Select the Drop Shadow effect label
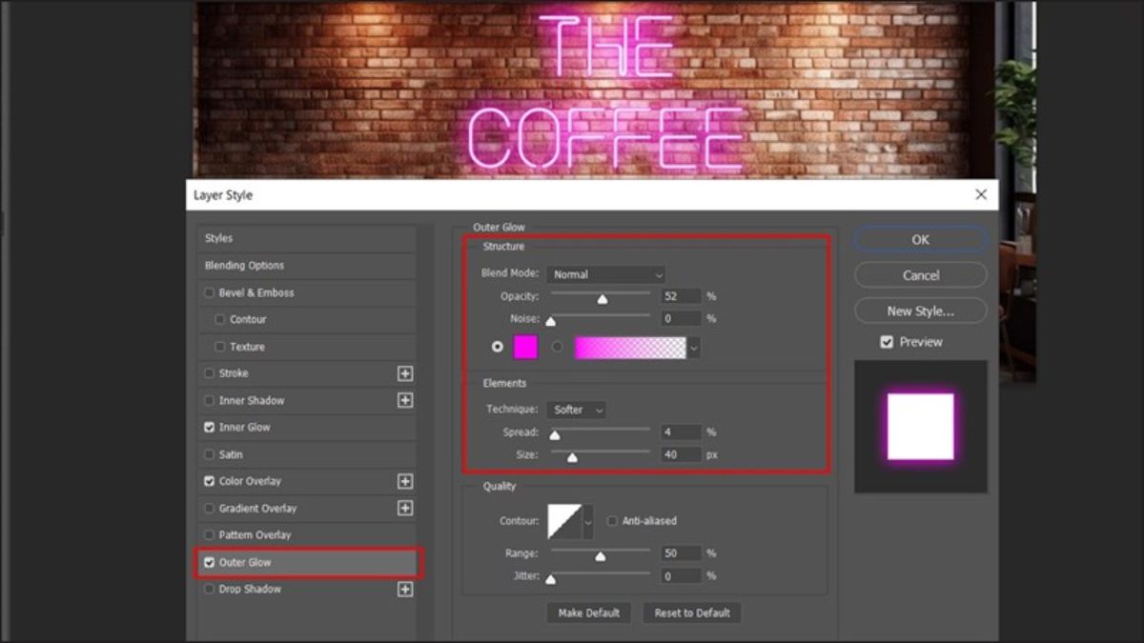Image resolution: width=1144 pixels, height=643 pixels. click(250, 589)
